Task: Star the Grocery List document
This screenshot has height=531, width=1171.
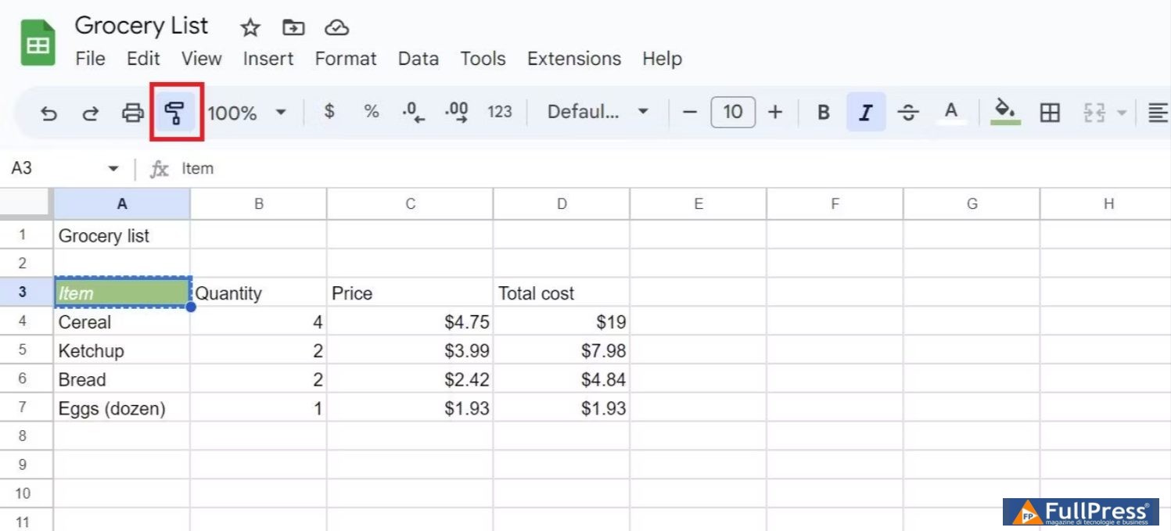Action: (250, 28)
